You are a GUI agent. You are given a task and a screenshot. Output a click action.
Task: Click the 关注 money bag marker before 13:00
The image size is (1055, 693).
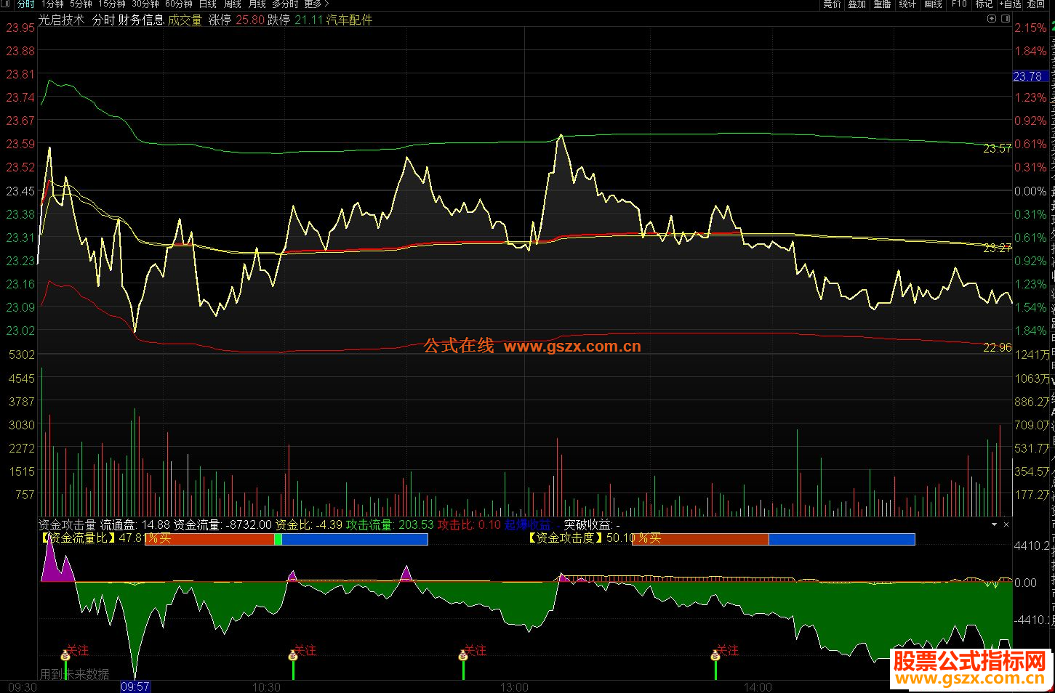pos(463,656)
